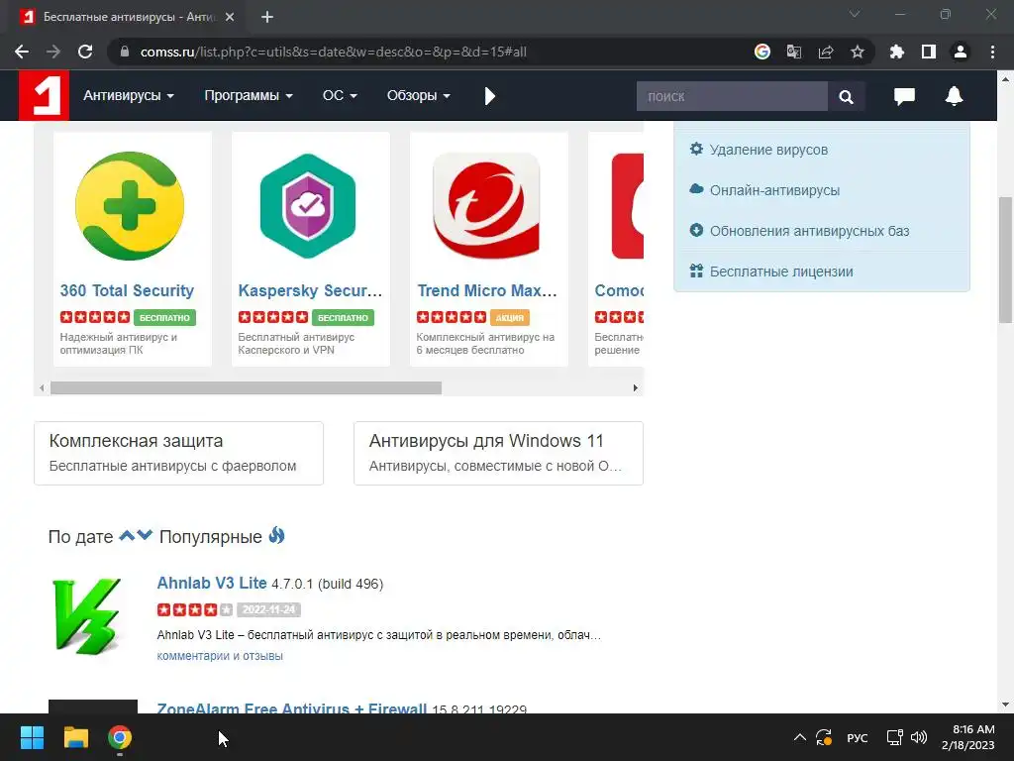The width and height of the screenshot is (1014, 761).
Task: Open Обновления антивирусных баз link
Action: pos(809,231)
